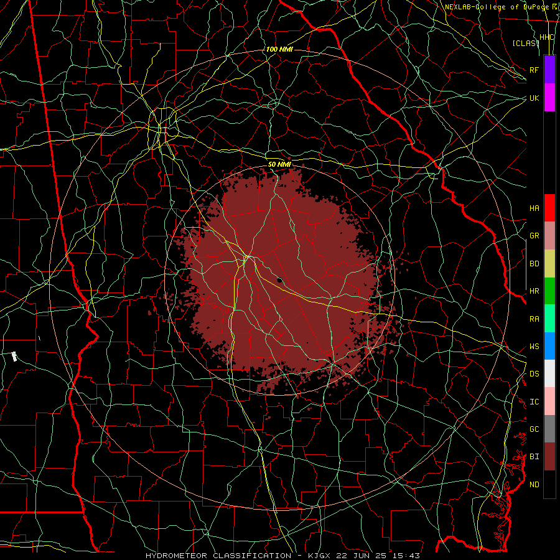Click the BD legend label
This screenshot has height=560, width=560.
coord(534,264)
